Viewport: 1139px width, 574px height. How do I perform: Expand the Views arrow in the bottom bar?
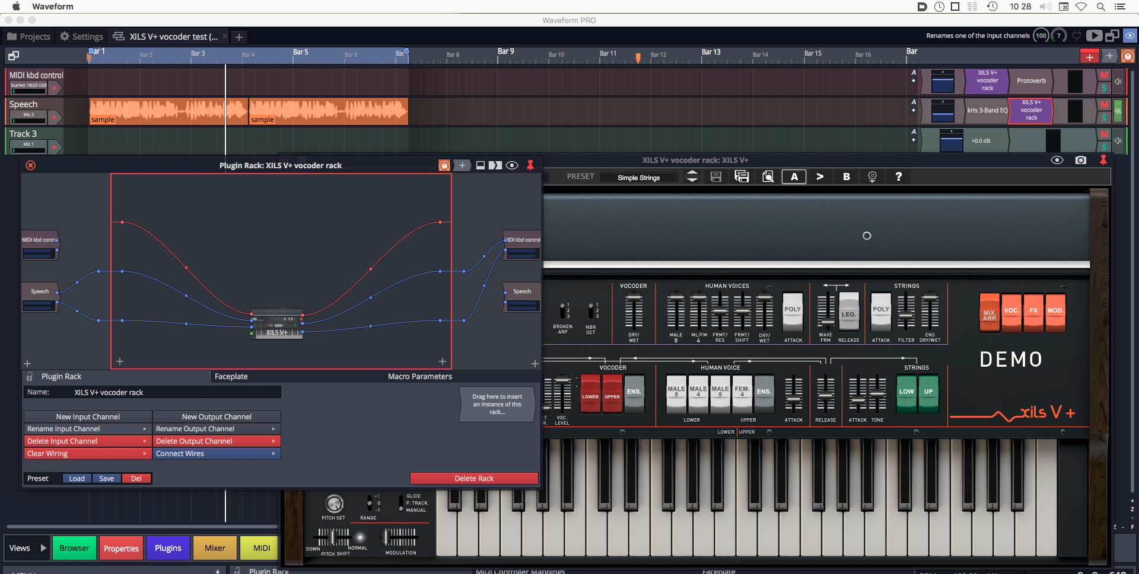43,548
